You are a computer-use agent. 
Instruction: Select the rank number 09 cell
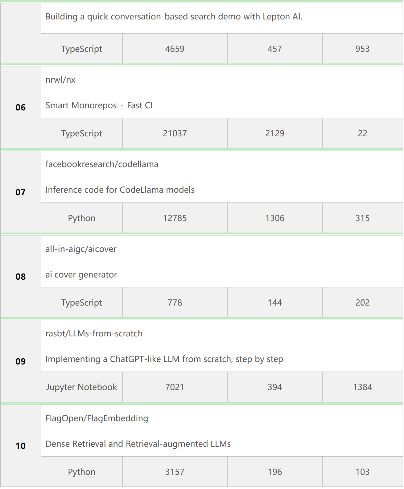[21, 361]
